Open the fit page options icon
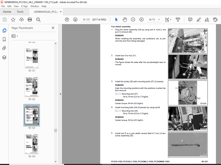 [168, 20]
